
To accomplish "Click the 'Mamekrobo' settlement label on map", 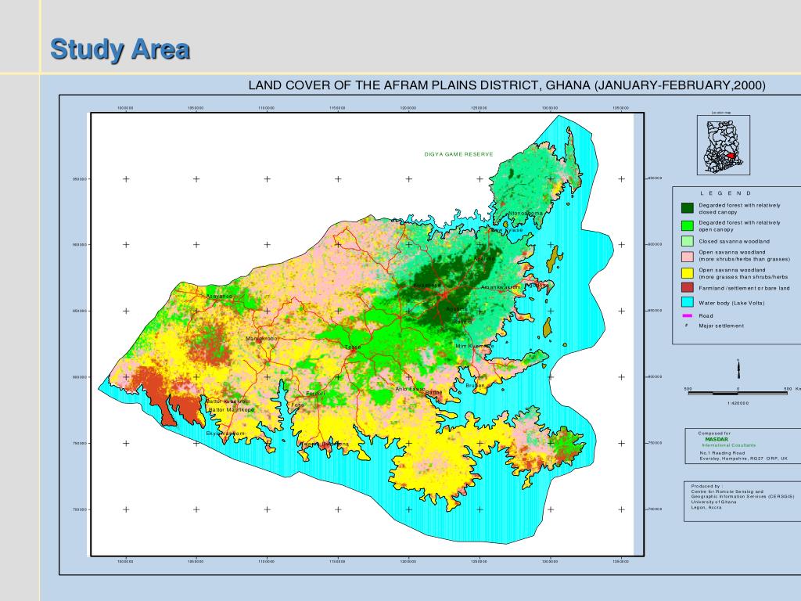I will click(261, 338).
